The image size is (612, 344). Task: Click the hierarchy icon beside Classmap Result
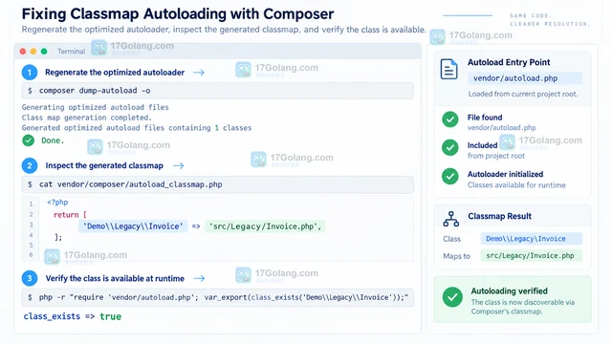[450, 219]
